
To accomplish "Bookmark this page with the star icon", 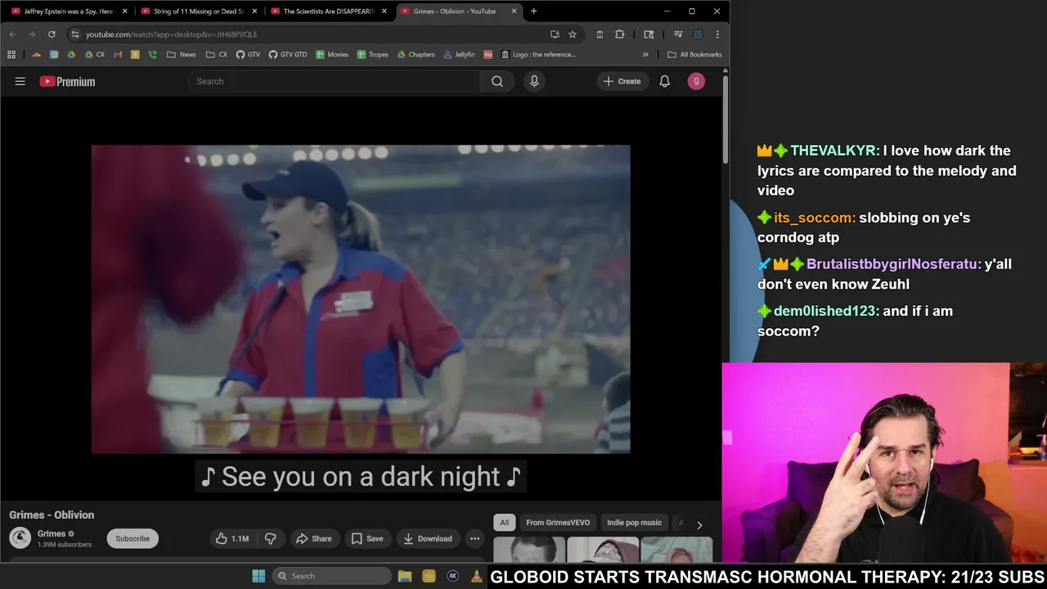I will point(573,34).
